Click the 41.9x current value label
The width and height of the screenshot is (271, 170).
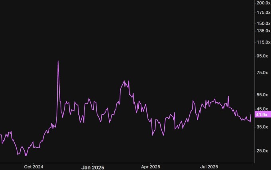coord(263,115)
